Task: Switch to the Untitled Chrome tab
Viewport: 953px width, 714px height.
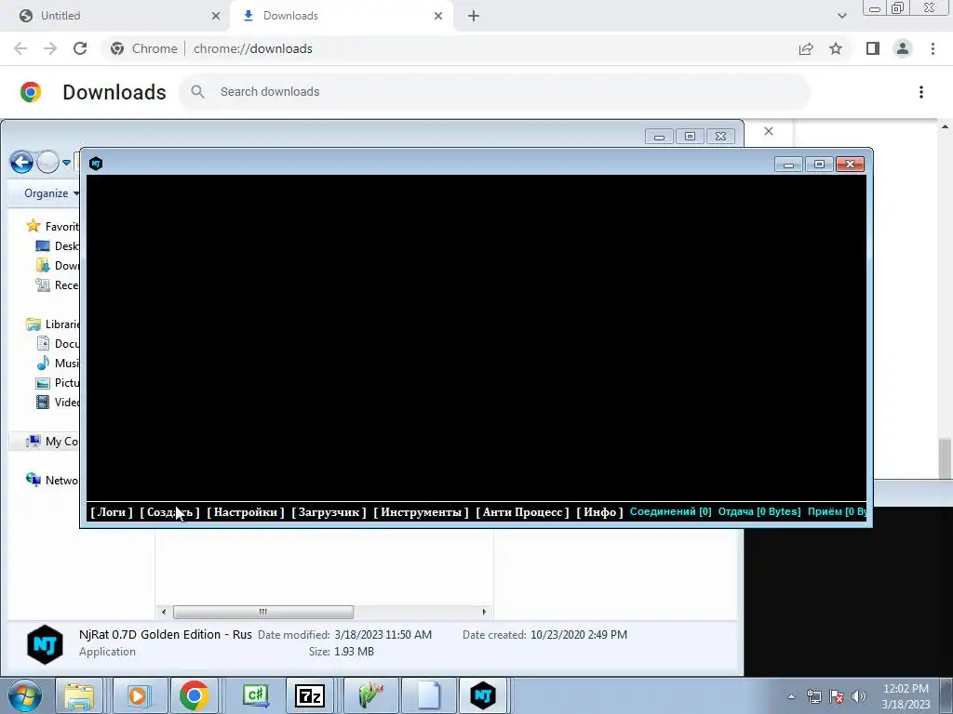Action: coord(114,16)
